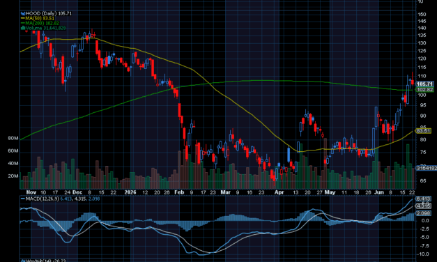Click the "60M" volume scale label

click(x=13, y=151)
